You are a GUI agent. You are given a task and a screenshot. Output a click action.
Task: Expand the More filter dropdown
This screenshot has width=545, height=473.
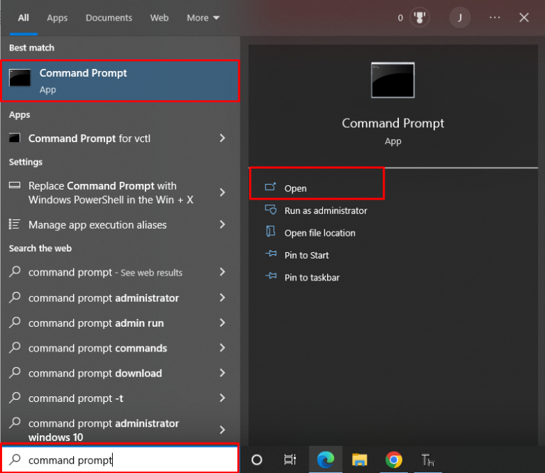point(203,18)
